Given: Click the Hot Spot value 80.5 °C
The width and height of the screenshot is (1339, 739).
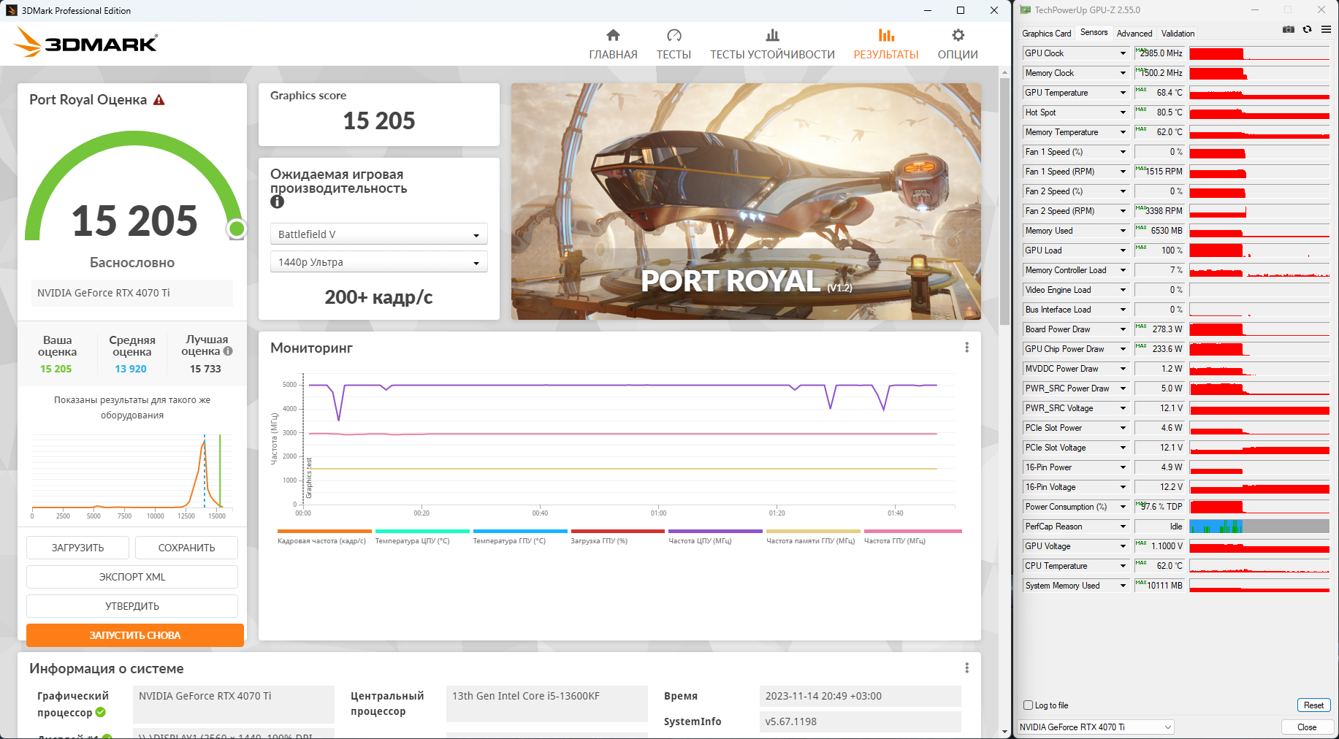Looking at the screenshot, I should (1159, 112).
